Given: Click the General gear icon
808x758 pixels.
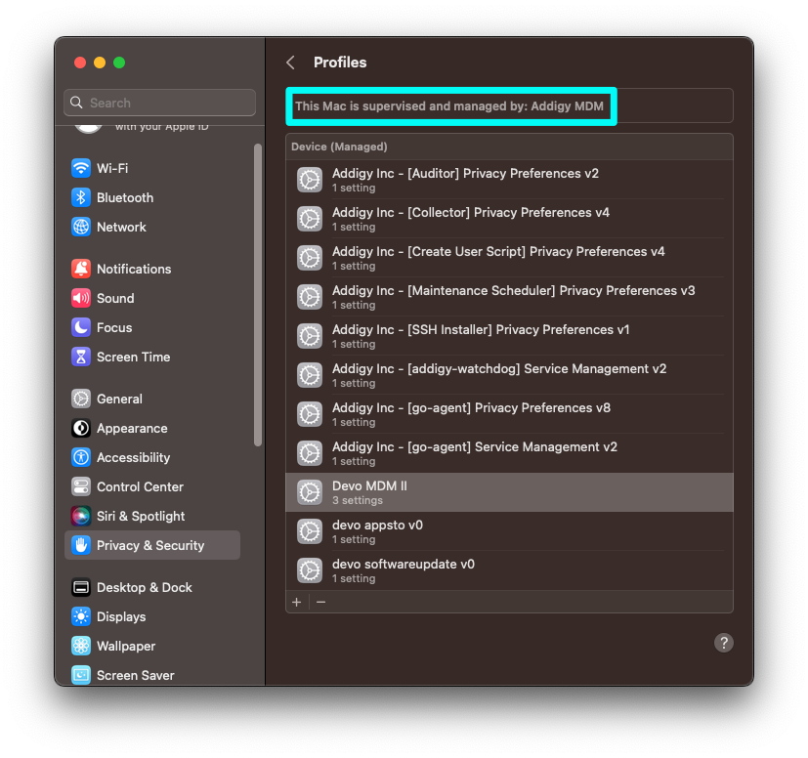Looking at the screenshot, I should click(81, 399).
